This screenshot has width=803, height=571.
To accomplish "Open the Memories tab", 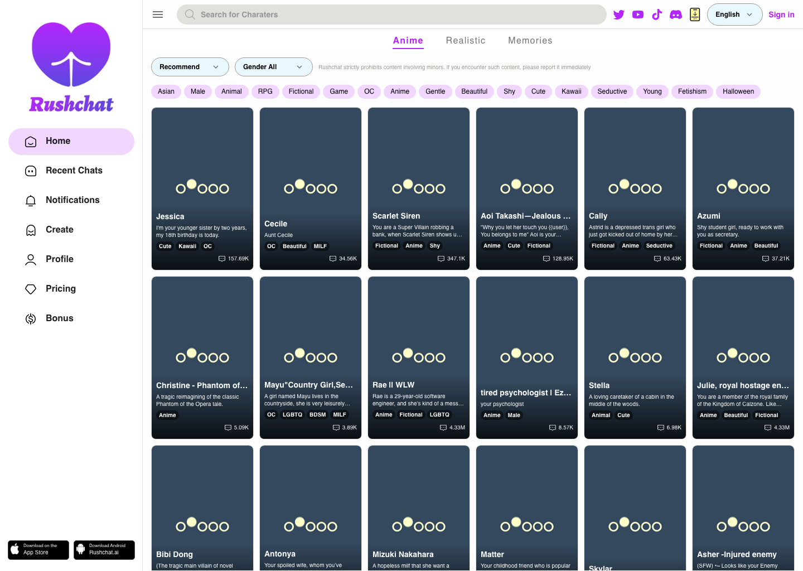I will coord(530,40).
